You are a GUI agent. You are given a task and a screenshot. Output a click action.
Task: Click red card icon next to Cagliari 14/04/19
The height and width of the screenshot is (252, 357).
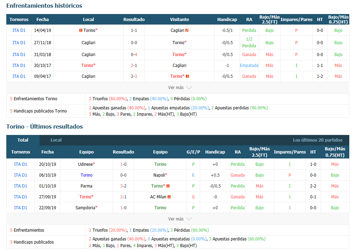[x=187, y=30]
